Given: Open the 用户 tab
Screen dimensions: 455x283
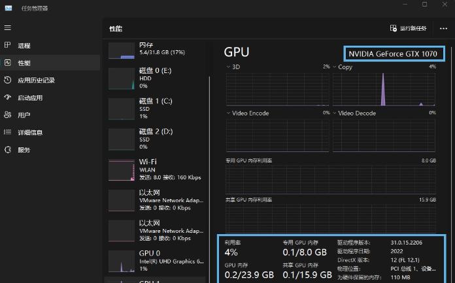Looking at the screenshot, I should tap(50, 115).
